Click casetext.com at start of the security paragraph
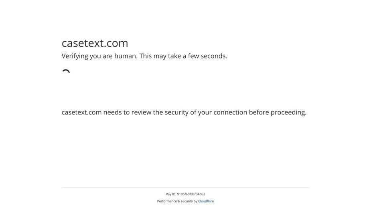371x208 pixels. [x=82, y=112]
